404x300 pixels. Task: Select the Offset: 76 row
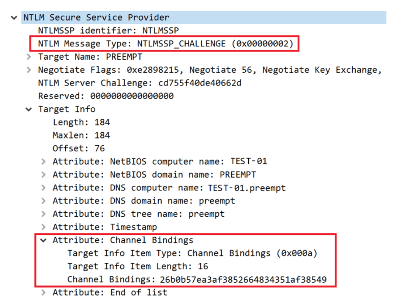(x=79, y=149)
